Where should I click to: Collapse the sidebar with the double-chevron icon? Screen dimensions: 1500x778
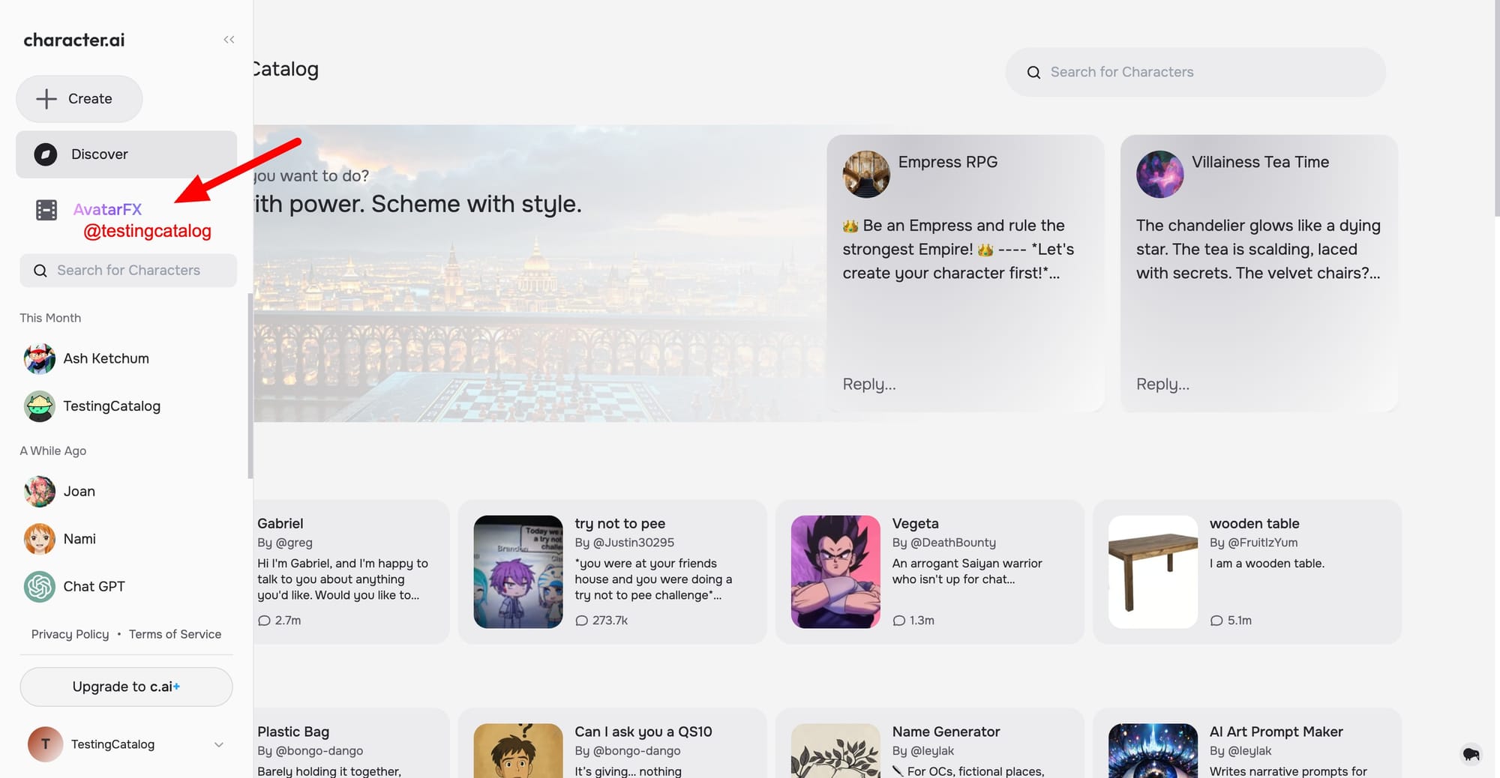[x=229, y=40]
